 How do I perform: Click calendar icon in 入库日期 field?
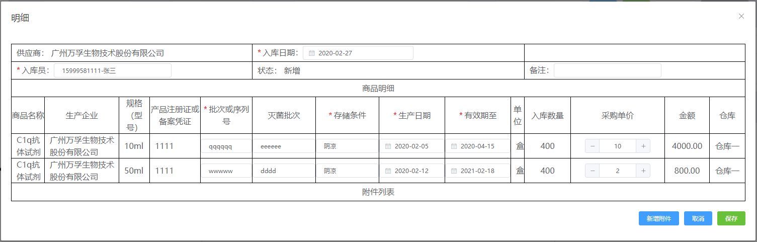[x=312, y=53]
